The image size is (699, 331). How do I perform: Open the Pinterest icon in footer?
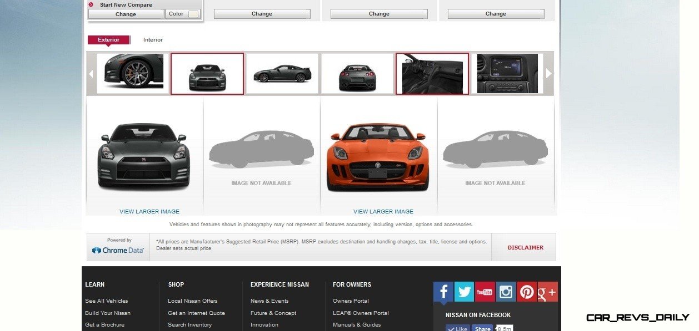[527, 292]
